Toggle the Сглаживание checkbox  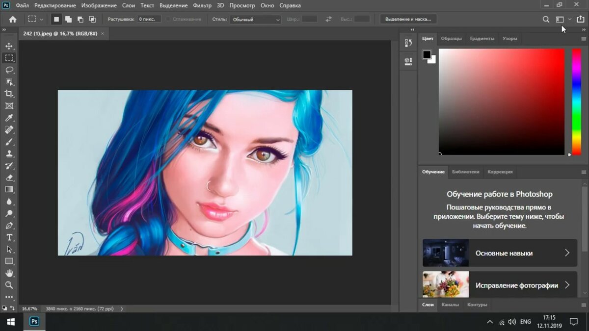(168, 19)
